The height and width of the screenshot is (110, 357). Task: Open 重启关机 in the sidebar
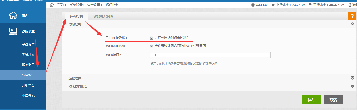coord(28,95)
